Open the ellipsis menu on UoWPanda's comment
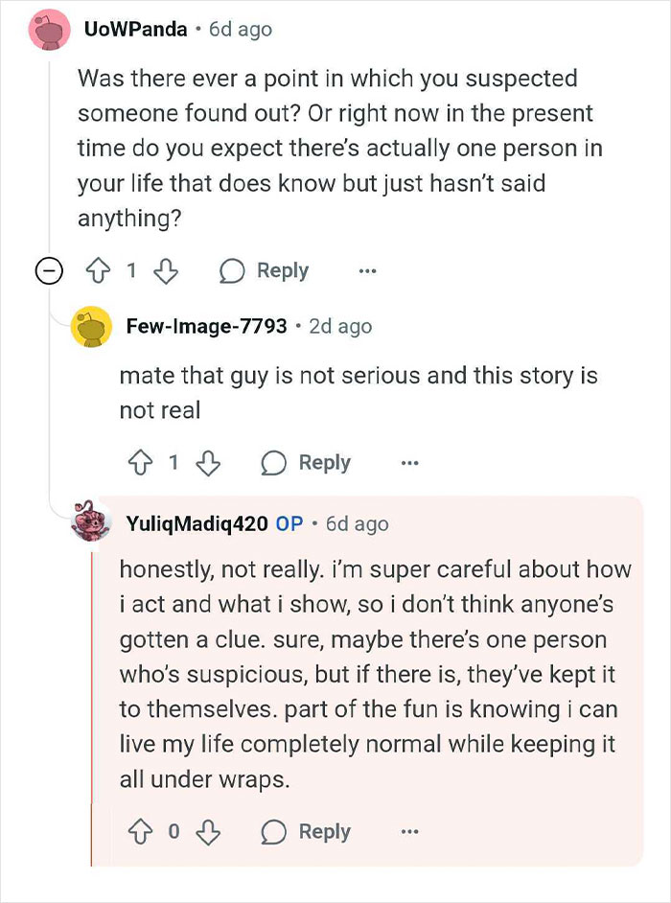This screenshot has height=903, width=671. (367, 271)
